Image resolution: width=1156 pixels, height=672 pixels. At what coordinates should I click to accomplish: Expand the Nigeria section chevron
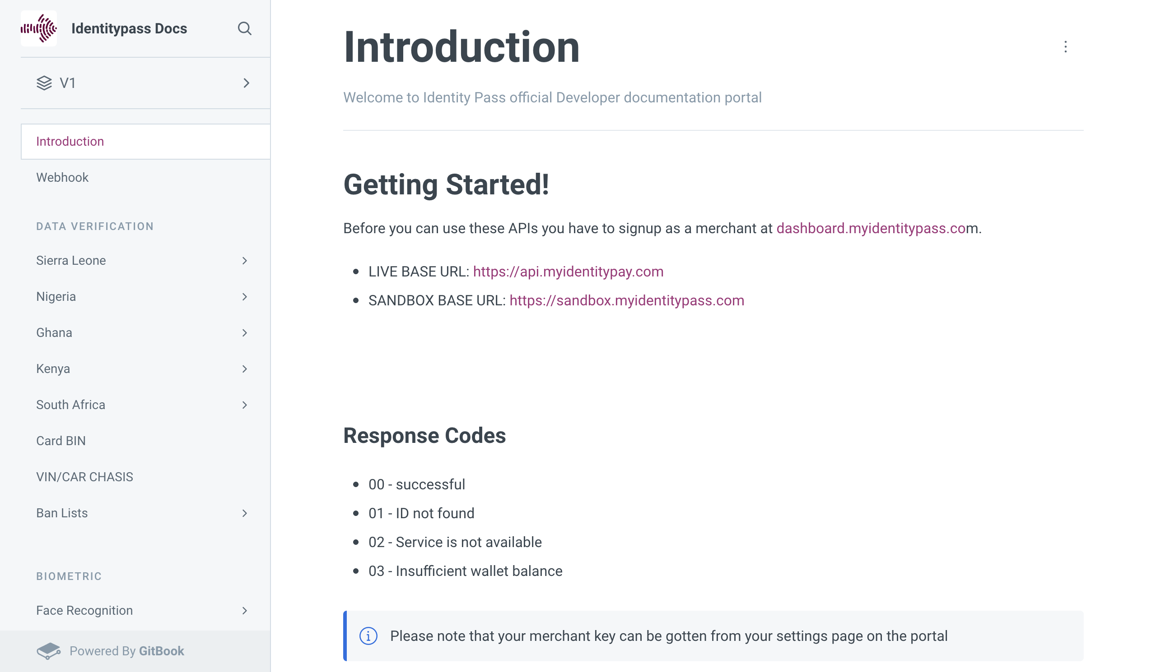pyautogui.click(x=244, y=297)
